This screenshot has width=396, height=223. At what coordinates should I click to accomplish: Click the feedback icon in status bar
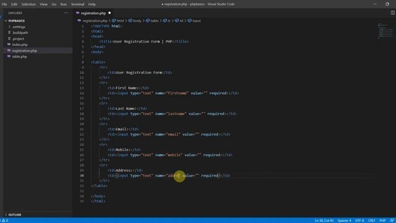point(392,221)
